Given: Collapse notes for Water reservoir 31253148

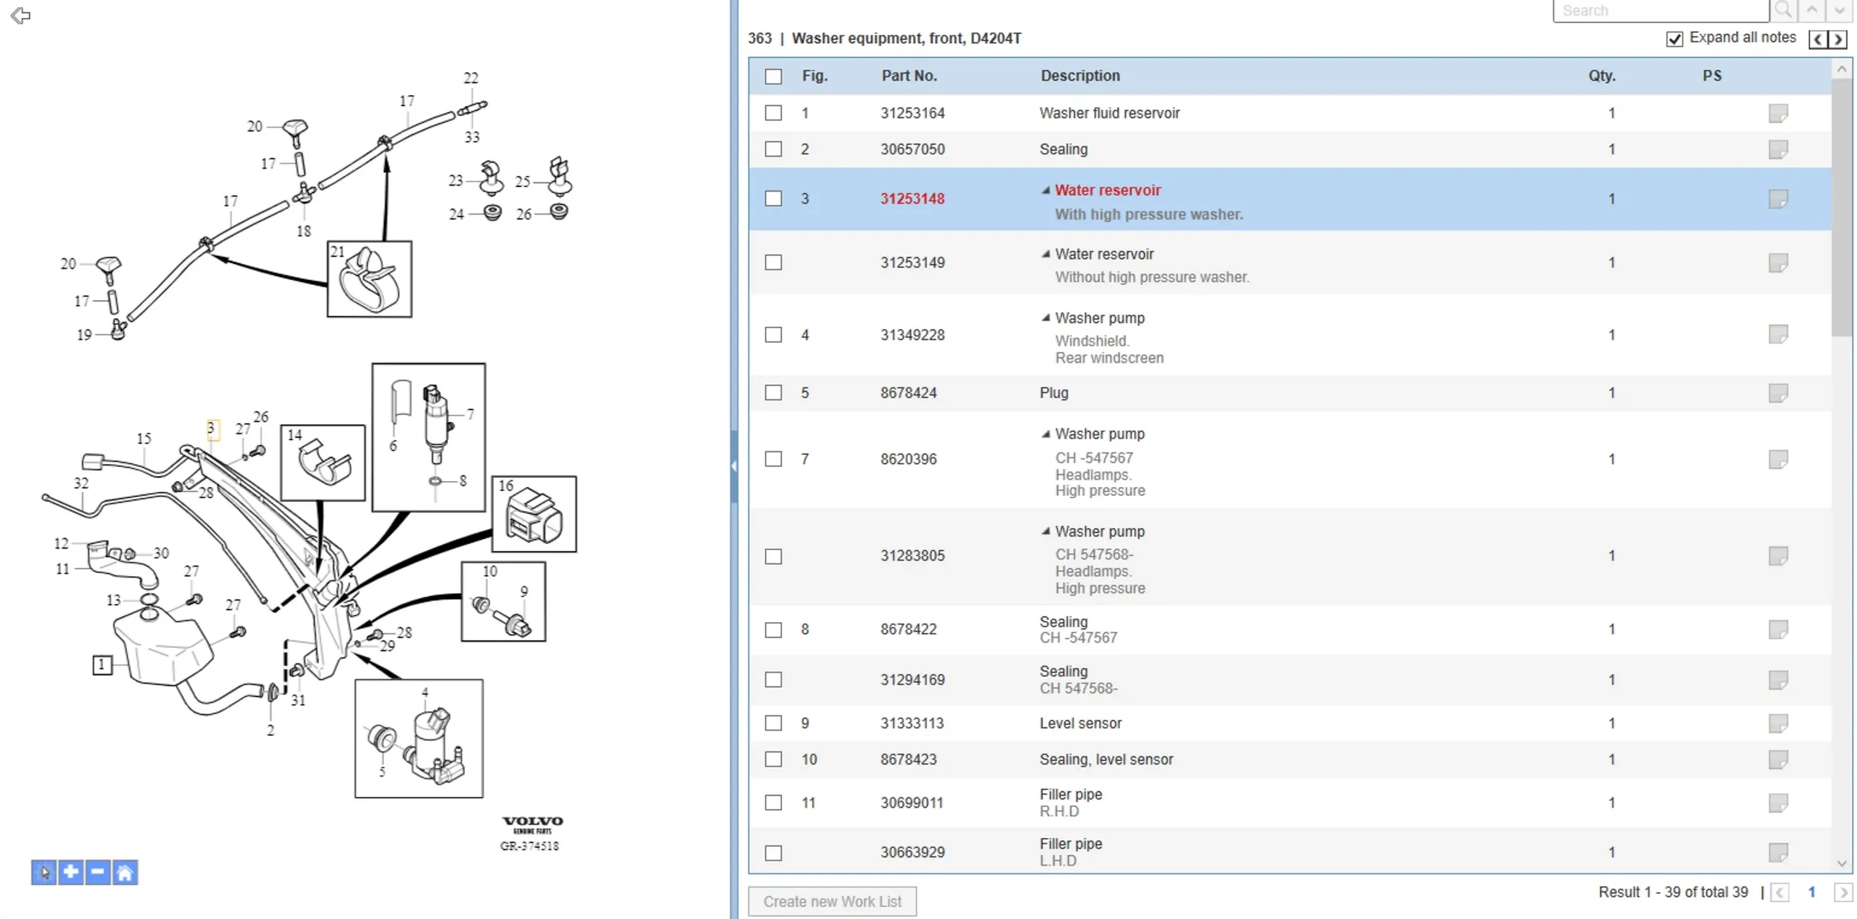Looking at the screenshot, I should (x=1046, y=191).
